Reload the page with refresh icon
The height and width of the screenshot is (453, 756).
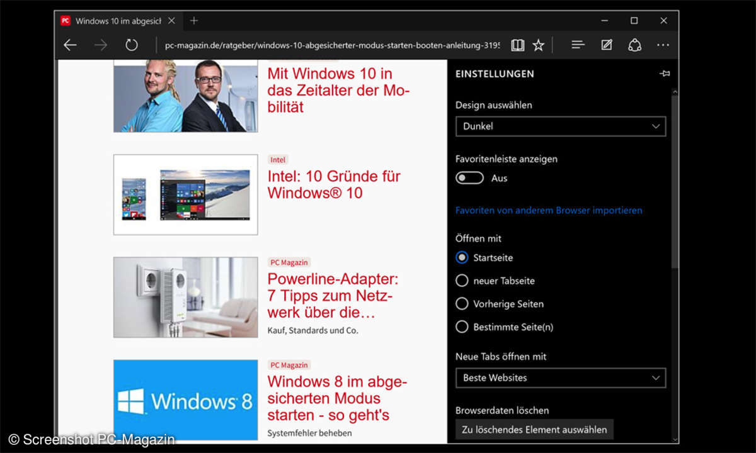tap(131, 45)
